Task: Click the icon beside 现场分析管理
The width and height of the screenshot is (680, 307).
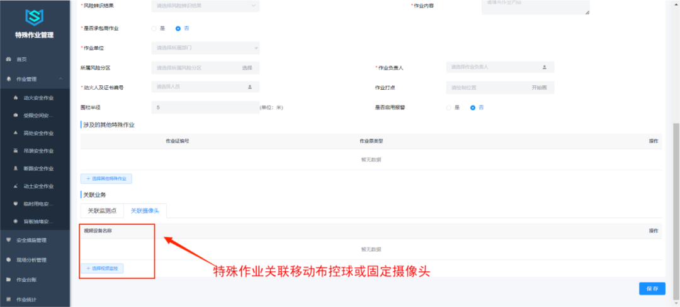Action: point(8,260)
